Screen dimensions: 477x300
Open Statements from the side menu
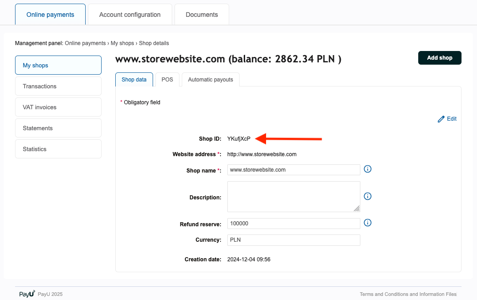point(58,128)
